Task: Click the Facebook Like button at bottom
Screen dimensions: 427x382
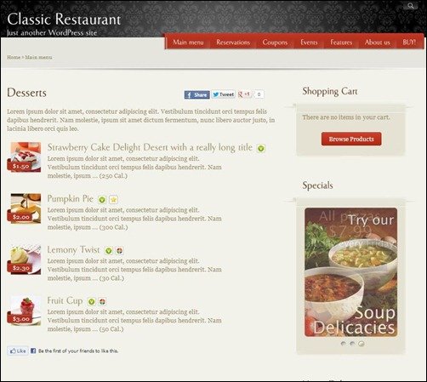Action: 18,351
